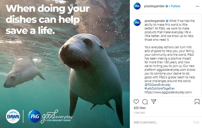Click the Post comment button
Image resolution: width=202 pixels, height=128 pixels.
pyautogui.click(x=196, y=122)
